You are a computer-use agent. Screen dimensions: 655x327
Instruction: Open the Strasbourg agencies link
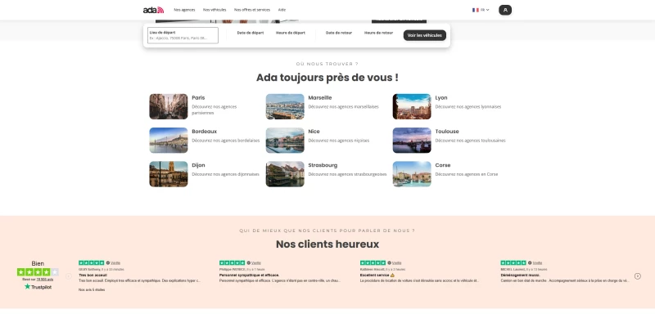click(323, 165)
